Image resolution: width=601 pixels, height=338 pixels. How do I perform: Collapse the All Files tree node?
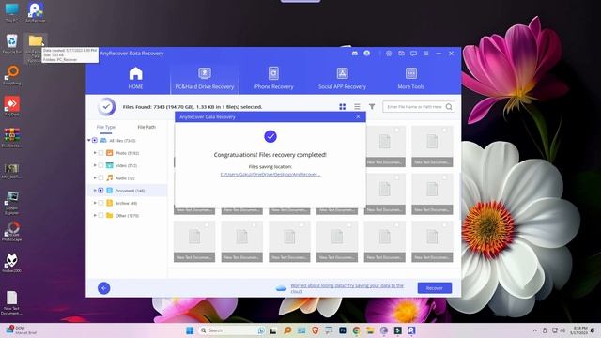click(89, 140)
